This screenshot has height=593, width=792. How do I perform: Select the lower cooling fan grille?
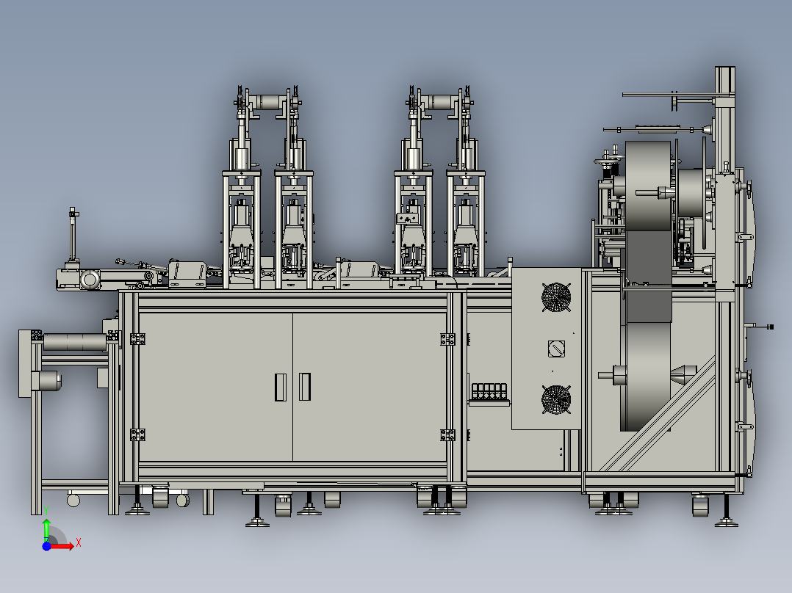(556, 400)
